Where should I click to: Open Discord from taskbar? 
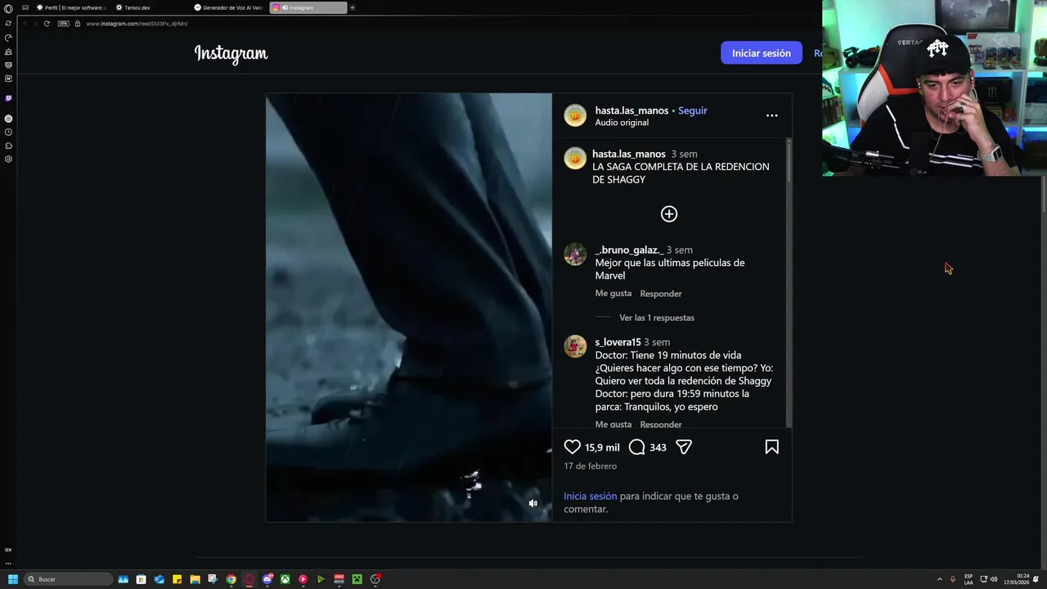[267, 579]
